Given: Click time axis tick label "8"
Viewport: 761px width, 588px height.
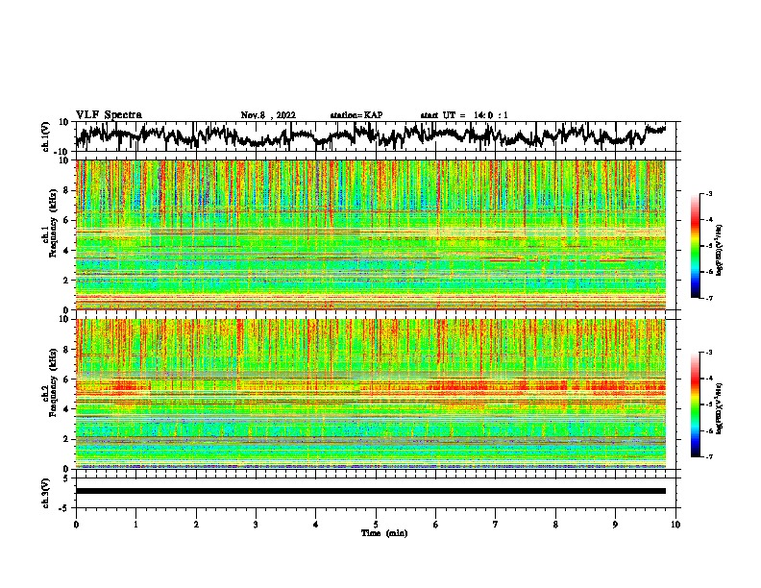Looking at the screenshot, I should (555, 525).
